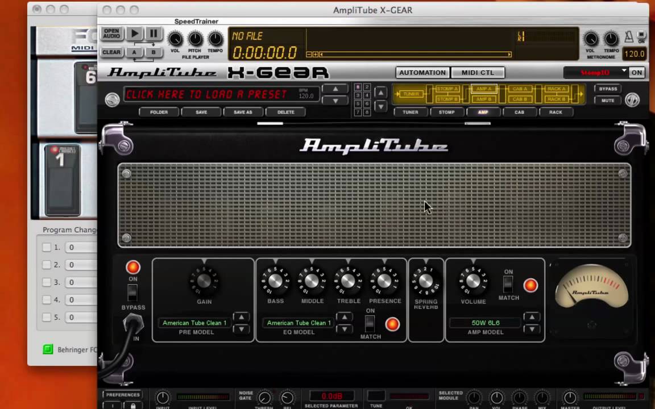Switch to the AMP module tab

(x=483, y=112)
